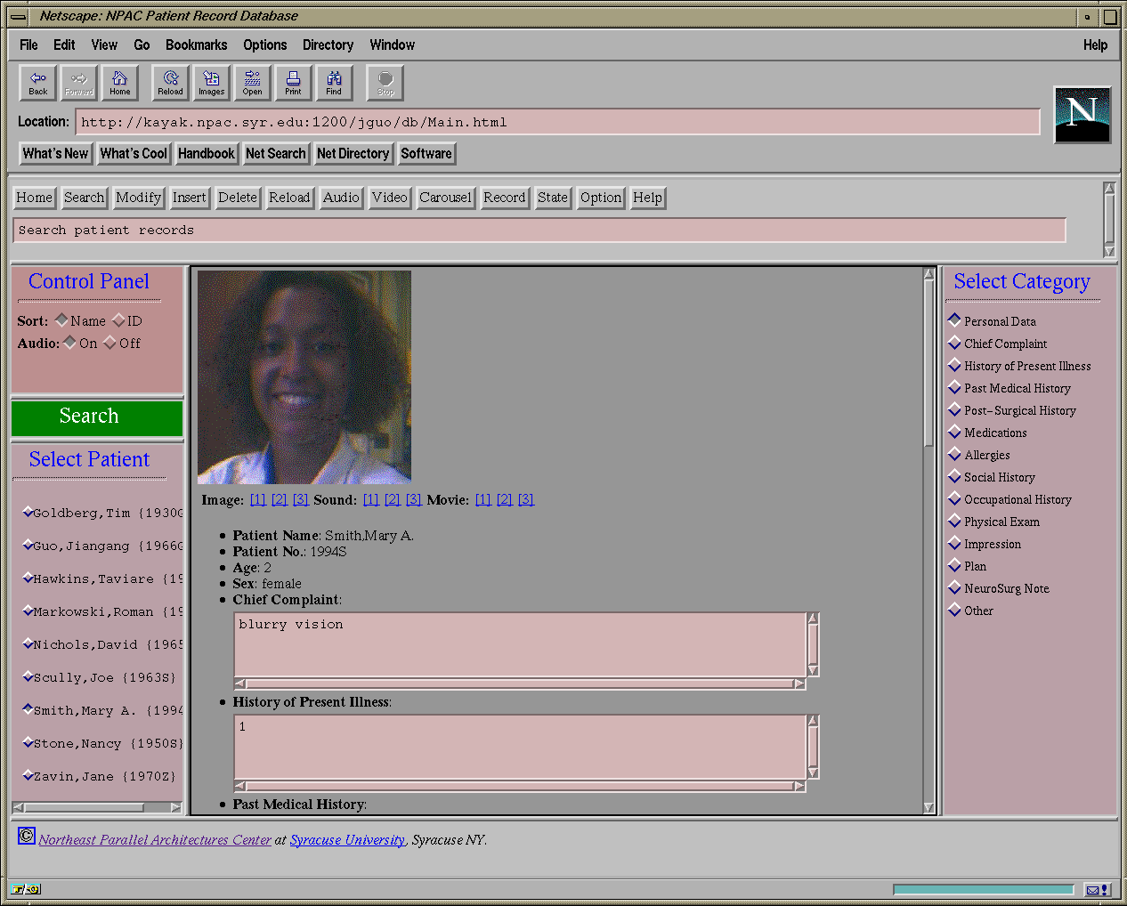This screenshot has width=1127, height=906.
Task: Select Social History category
Action: [954, 476]
